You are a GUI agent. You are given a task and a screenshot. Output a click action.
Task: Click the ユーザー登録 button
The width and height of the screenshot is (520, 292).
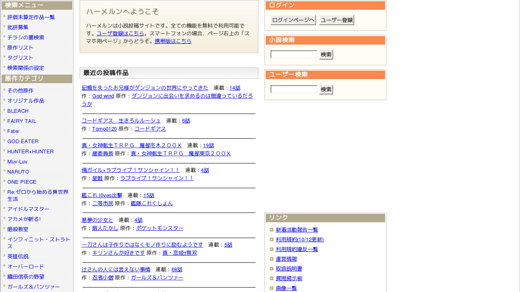click(x=337, y=20)
